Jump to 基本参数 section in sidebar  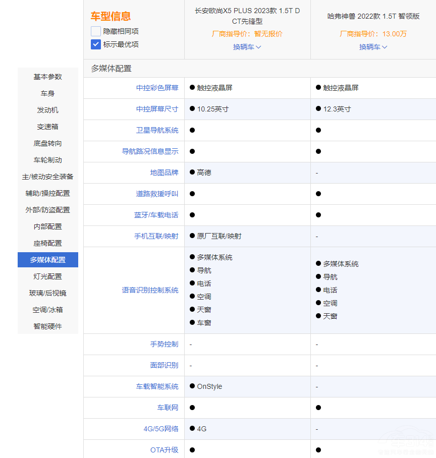[x=48, y=77]
